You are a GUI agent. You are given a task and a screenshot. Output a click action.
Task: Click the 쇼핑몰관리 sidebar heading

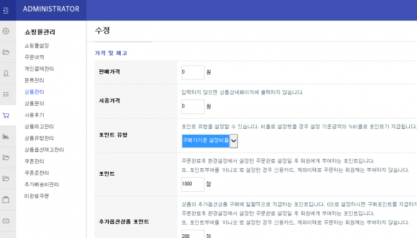pyautogui.click(x=40, y=32)
